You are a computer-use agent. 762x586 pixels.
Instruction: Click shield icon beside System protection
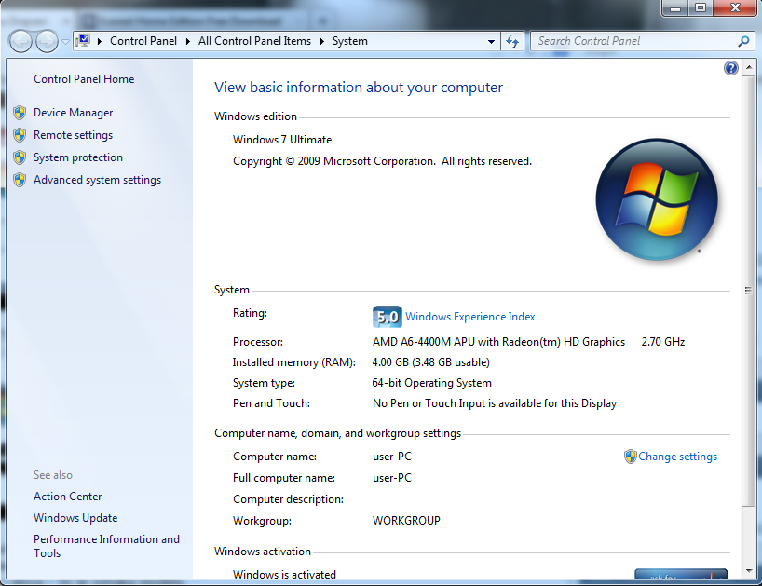(x=20, y=157)
